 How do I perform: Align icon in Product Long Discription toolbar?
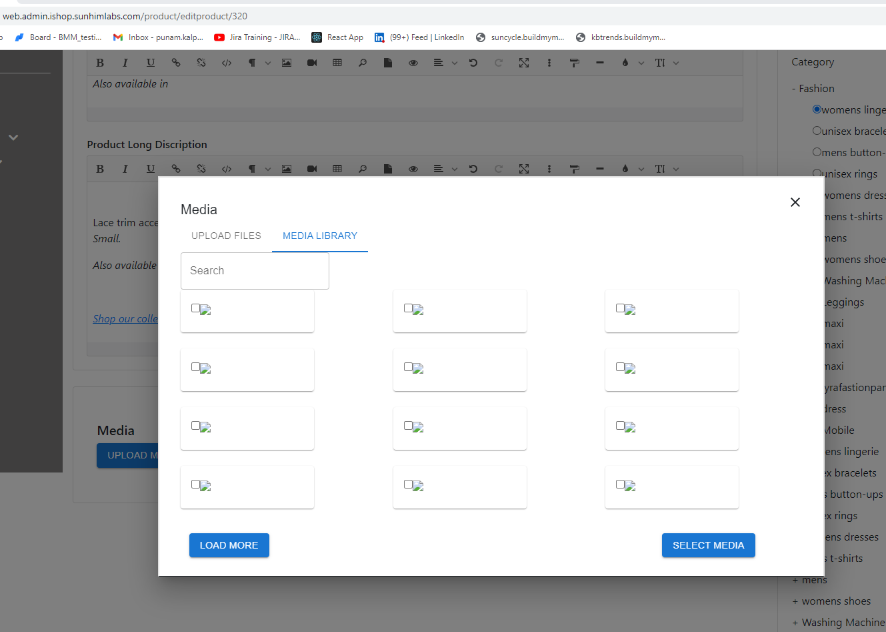pos(439,169)
